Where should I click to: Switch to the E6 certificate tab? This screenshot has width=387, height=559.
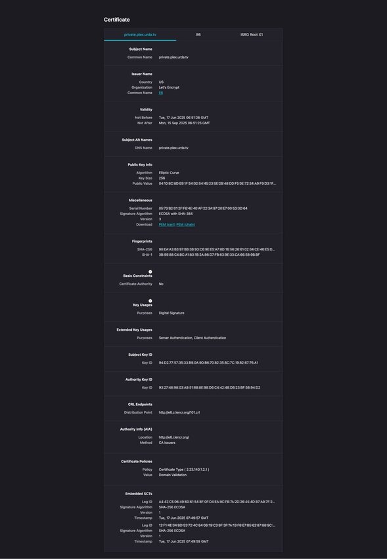click(x=198, y=35)
